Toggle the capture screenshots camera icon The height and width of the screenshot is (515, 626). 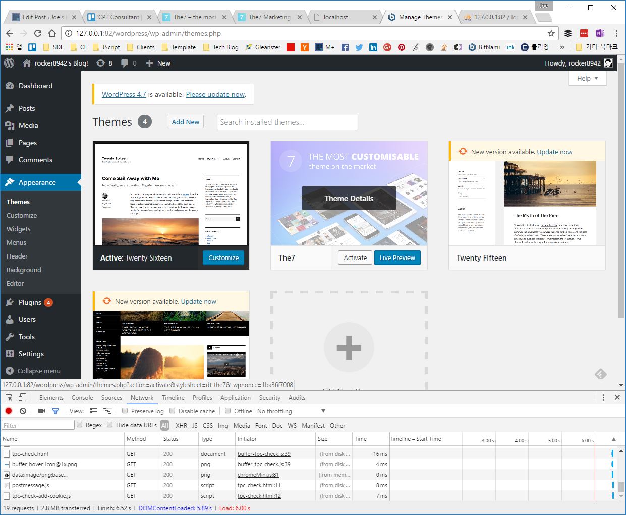[x=41, y=411]
